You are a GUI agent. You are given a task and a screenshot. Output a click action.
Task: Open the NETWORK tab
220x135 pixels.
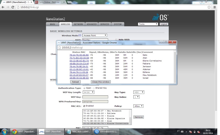pyautogui.click(x=78, y=24)
